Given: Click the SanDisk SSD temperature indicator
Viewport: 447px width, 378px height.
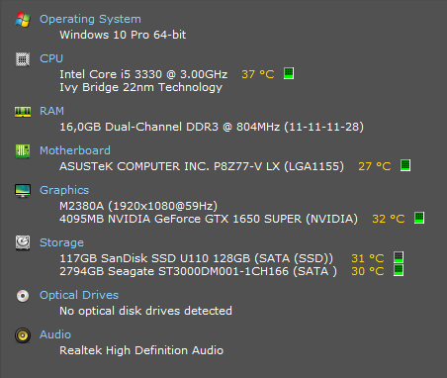Looking at the screenshot, I should tap(399, 257).
